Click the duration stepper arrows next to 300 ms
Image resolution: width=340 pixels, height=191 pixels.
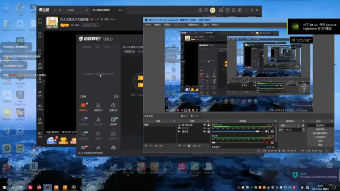pyautogui.click(x=303, y=130)
